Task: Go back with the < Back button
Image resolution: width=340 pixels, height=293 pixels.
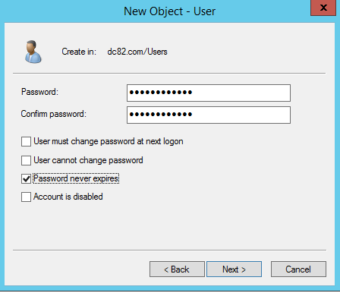Action: 177,269
